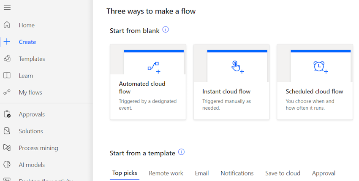
Task: Click the Home house icon
Action: 7,25
